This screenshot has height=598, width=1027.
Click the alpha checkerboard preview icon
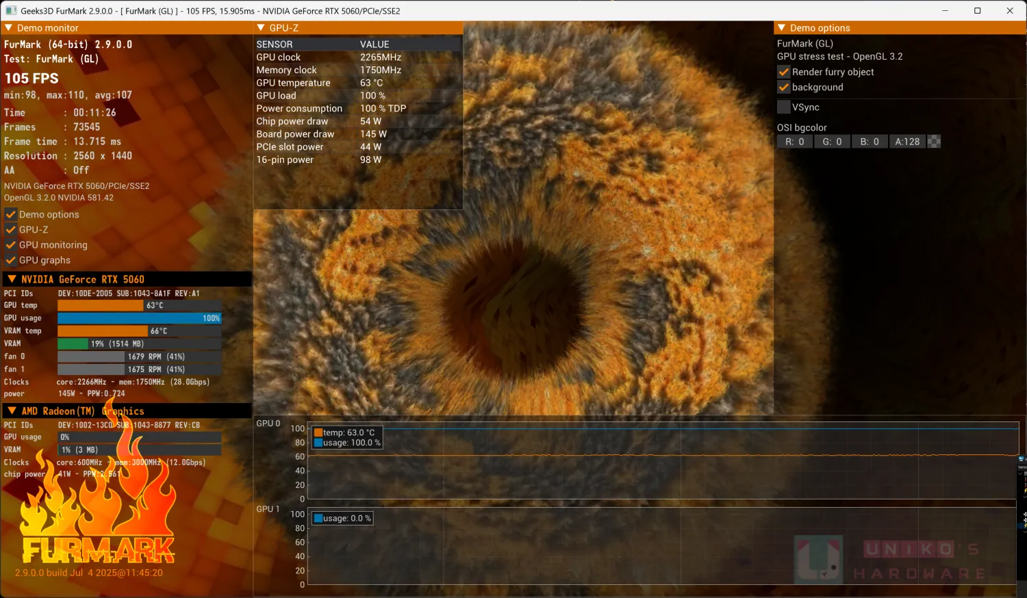[934, 142]
